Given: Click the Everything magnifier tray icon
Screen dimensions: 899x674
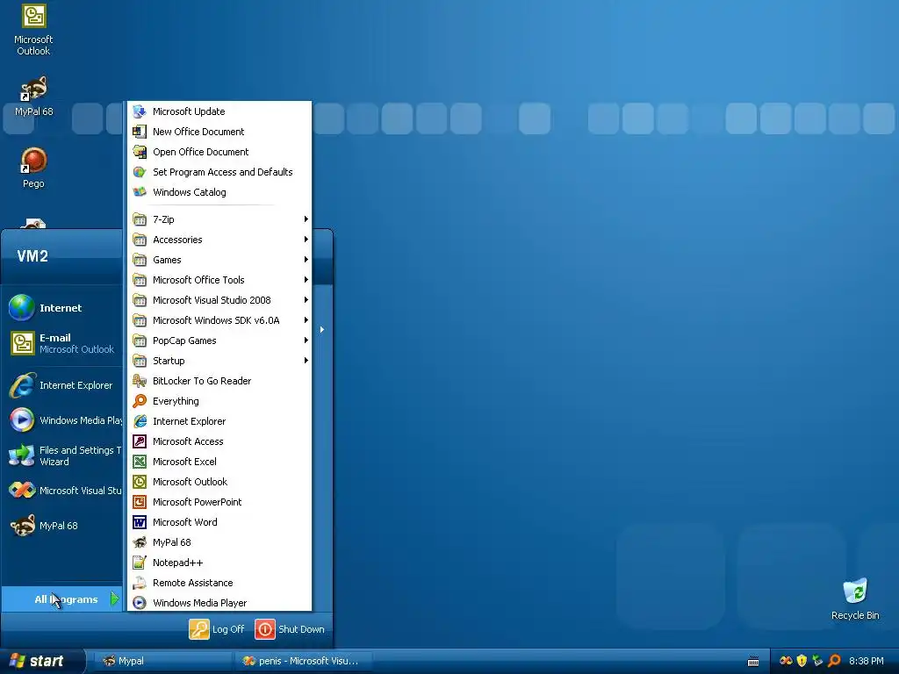Looking at the screenshot, I should point(834,661).
